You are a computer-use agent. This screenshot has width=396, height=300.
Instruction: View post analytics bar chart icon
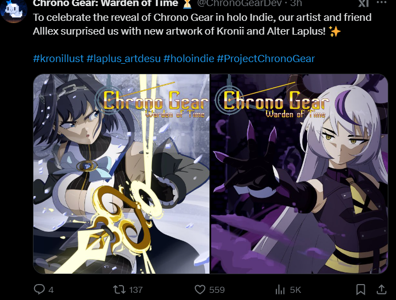pyautogui.click(x=280, y=290)
